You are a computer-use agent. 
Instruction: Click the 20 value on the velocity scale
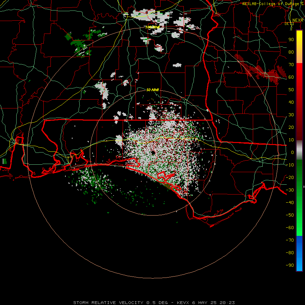click(291, 127)
